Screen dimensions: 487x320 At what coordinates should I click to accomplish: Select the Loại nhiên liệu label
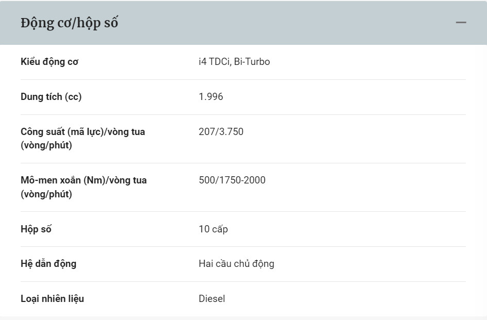tap(52, 298)
